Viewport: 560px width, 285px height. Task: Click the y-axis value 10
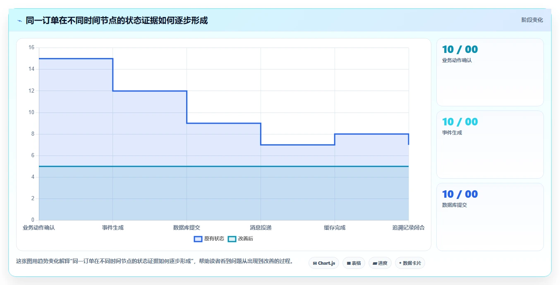[31, 112]
